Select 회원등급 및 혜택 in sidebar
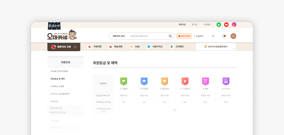This screenshot has width=284, height=135. point(58,79)
